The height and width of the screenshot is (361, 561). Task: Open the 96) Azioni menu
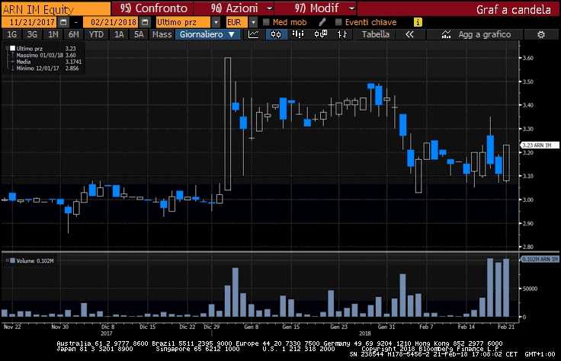tap(234, 8)
